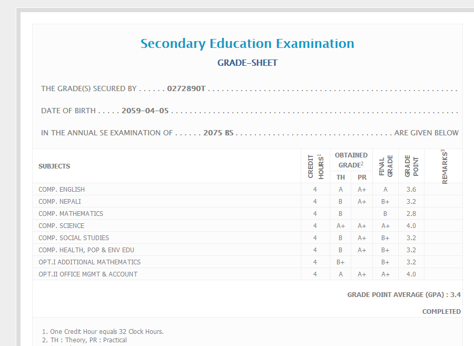Screen dimensions: 474x346
Task: Click the GRADE-SHEET subtitle
Action: 247,63
